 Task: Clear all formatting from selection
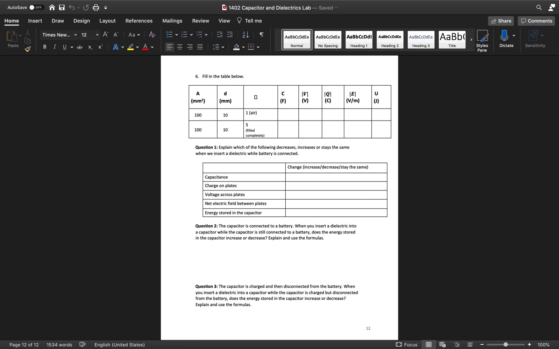point(152,35)
